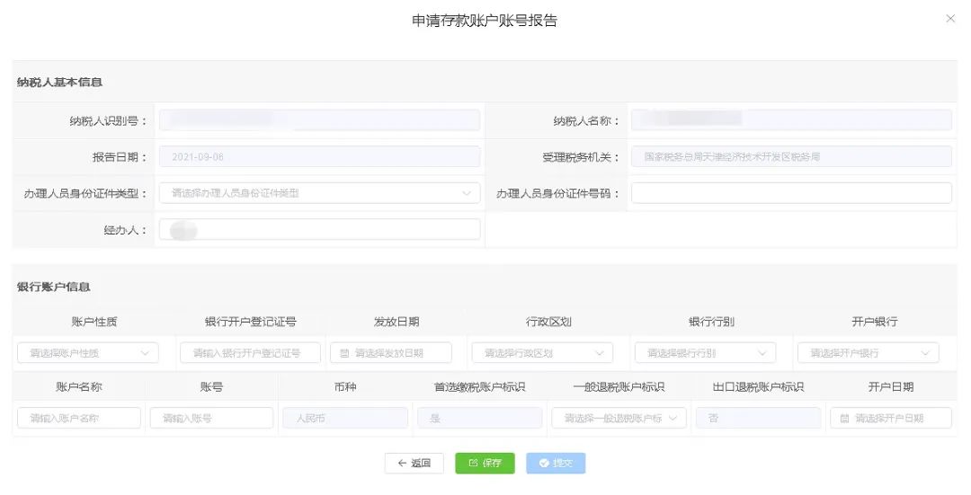Screen dimensions: 971x495
Task: Click chevron of 办理人员身份证件类型 dropdown
Action: click(467, 193)
